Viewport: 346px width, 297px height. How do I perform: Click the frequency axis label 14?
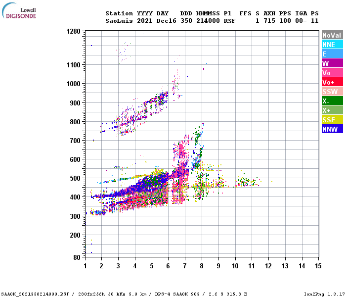tap(302, 266)
